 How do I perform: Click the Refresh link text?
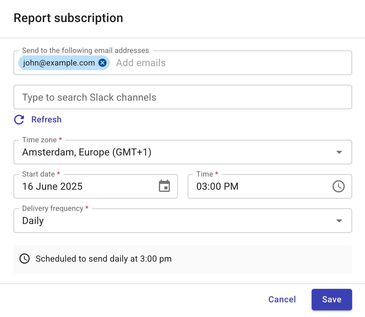coord(46,120)
